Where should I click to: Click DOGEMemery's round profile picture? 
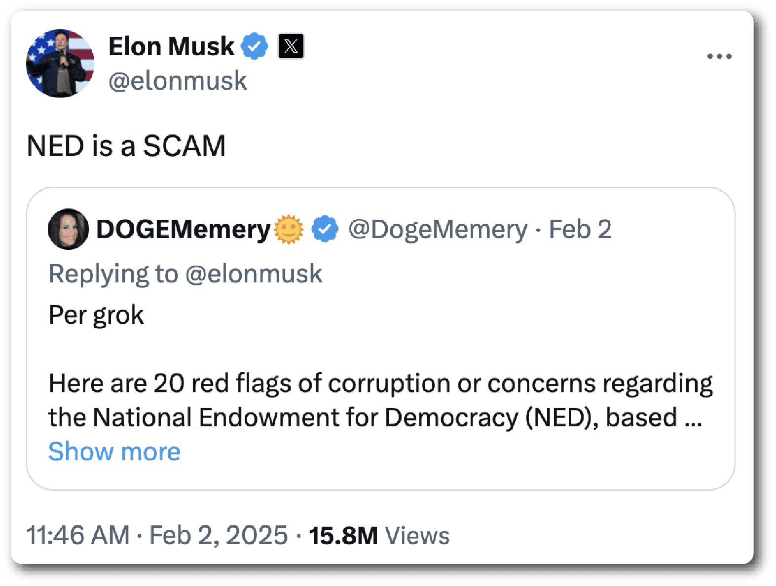click(x=68, y=229)
